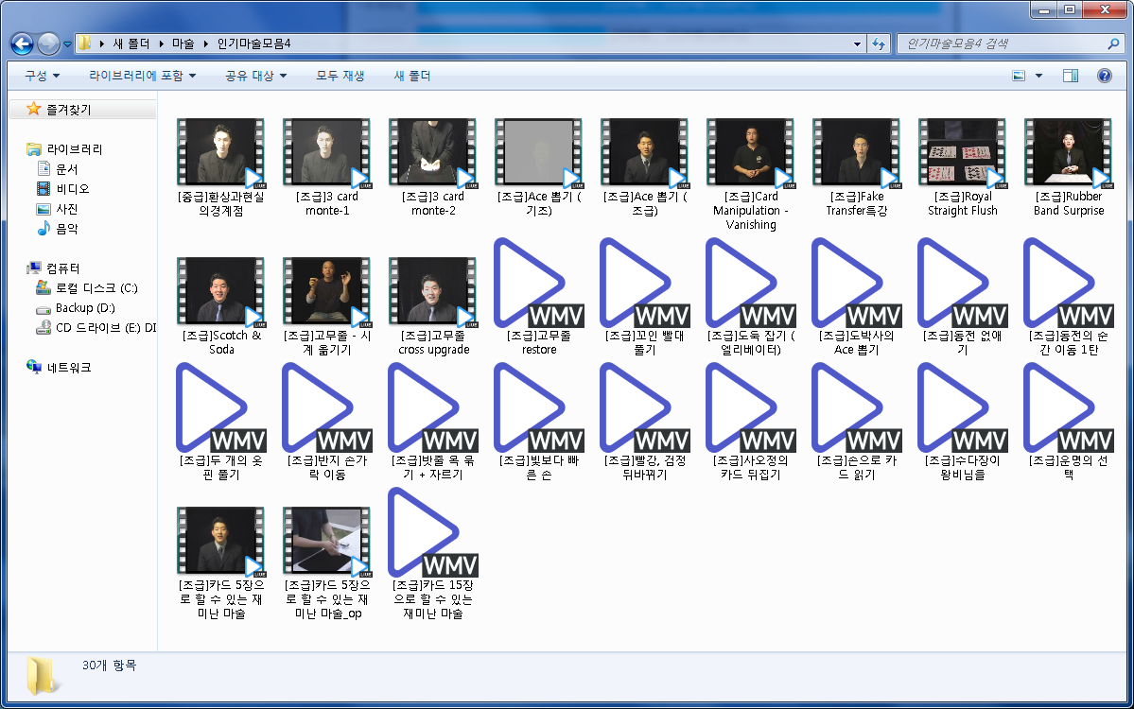
Task: Click the refresh button beside address bar
Action: pos(879,43)
